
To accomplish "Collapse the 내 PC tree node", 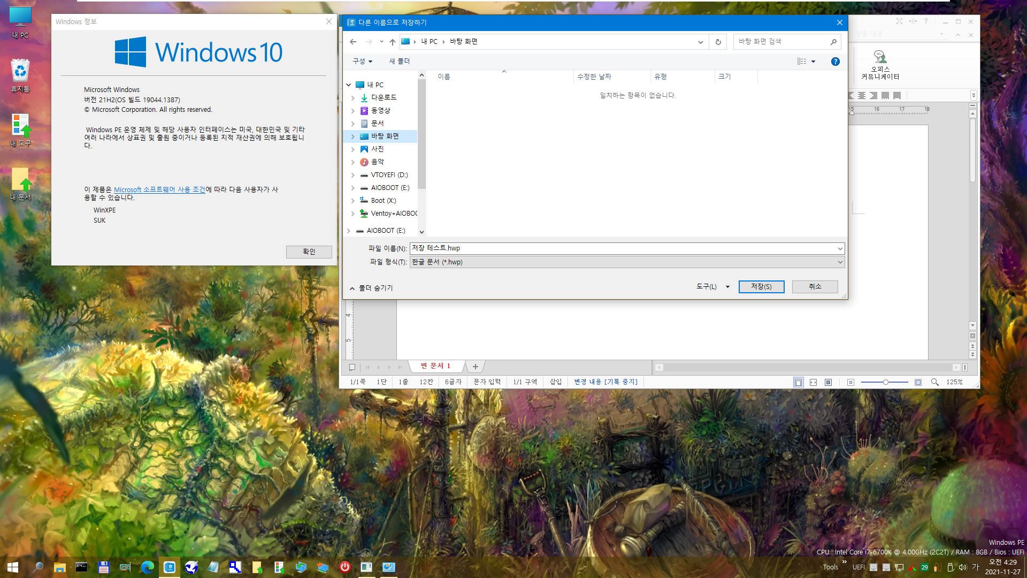I will pyautogui.click(x=348, y=85).
